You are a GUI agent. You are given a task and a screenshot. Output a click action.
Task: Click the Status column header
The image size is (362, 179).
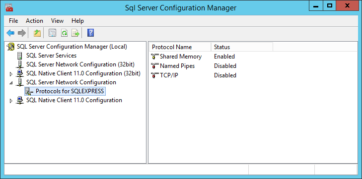(x=242, y=47)
